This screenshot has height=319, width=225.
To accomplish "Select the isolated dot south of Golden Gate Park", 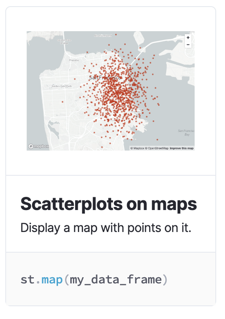I will (62, 102).
